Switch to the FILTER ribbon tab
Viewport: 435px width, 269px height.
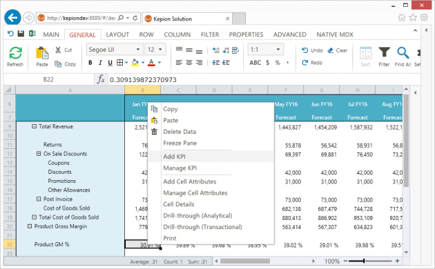tap(210, 34)
